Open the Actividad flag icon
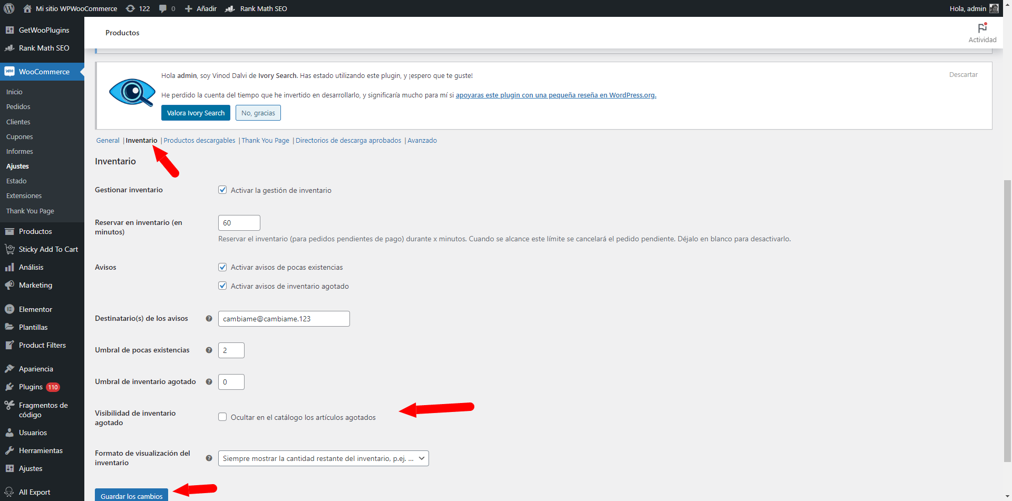This screenshot has height=501, width=1012. 982,28
